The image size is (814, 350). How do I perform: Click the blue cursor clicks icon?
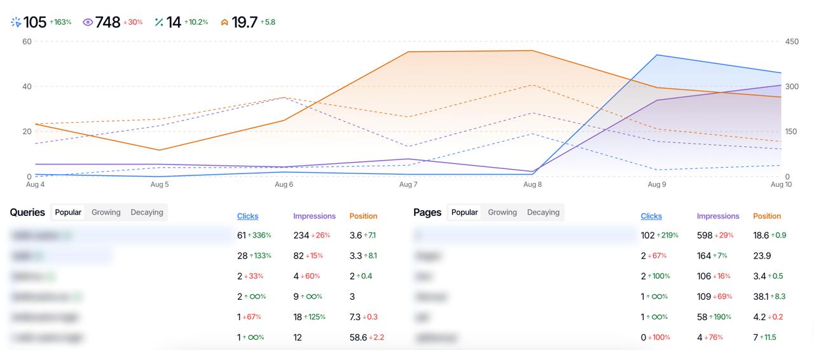16,22
